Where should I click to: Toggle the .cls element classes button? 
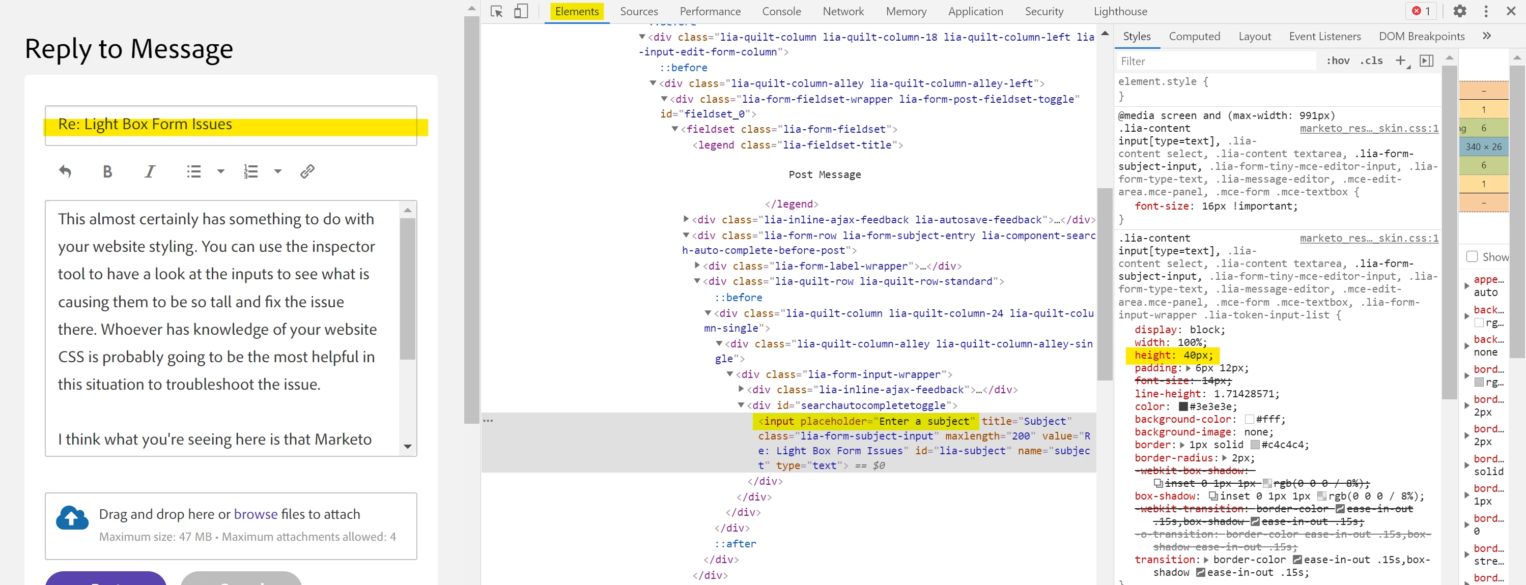point(1371,61)
